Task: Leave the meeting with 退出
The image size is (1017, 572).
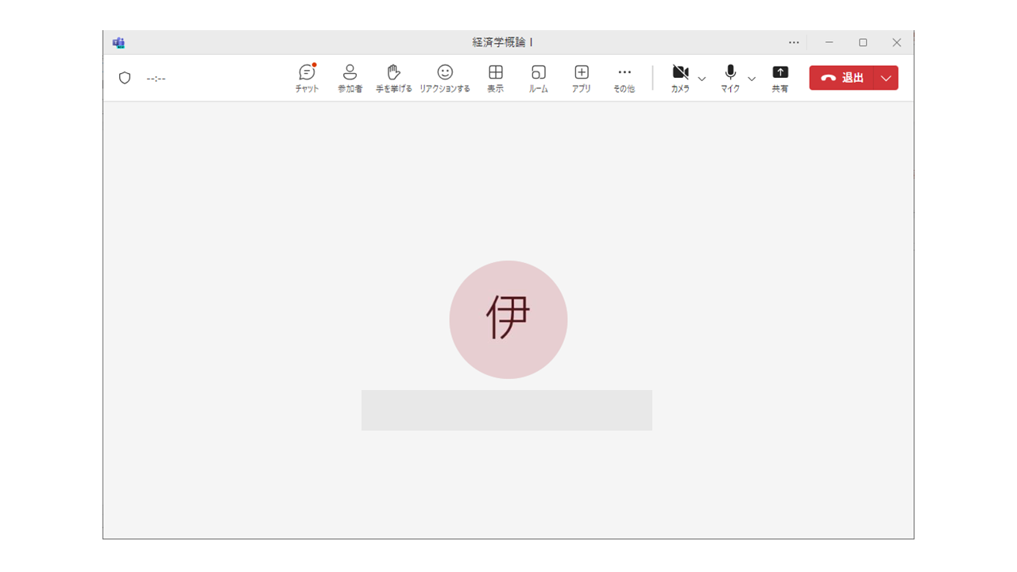Action: 842,78
